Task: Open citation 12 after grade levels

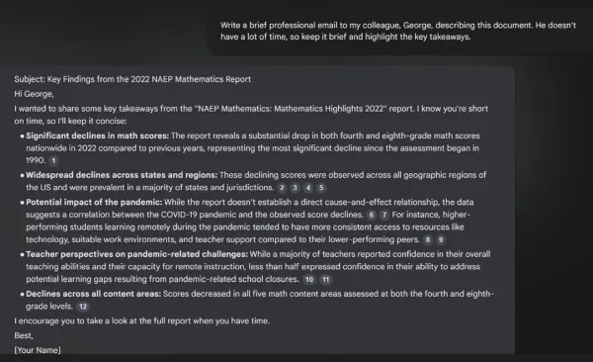Action: [x=83, y=307]
